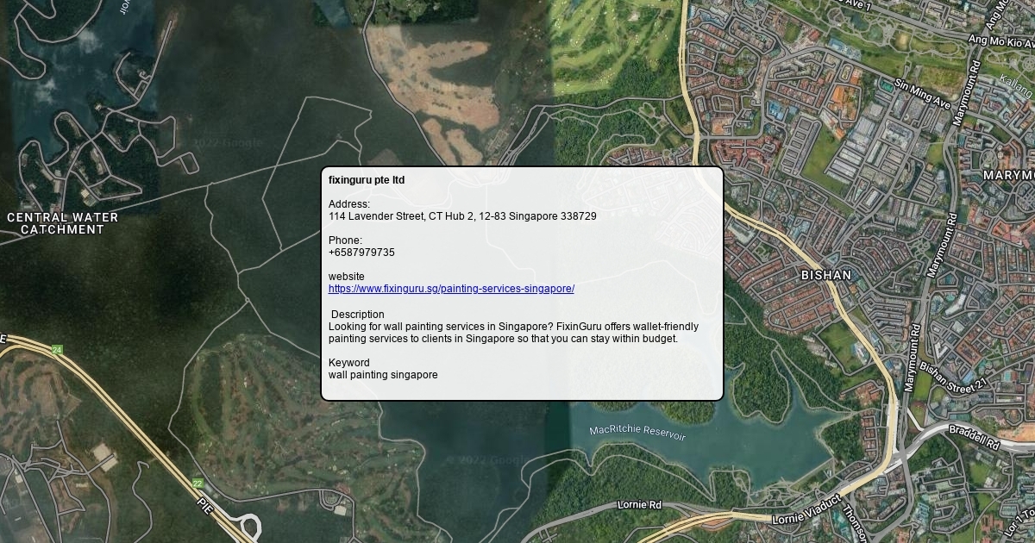Click the 114 Lavender Street address text
This screenshot has width=1035, height=543.
[462, 216]
